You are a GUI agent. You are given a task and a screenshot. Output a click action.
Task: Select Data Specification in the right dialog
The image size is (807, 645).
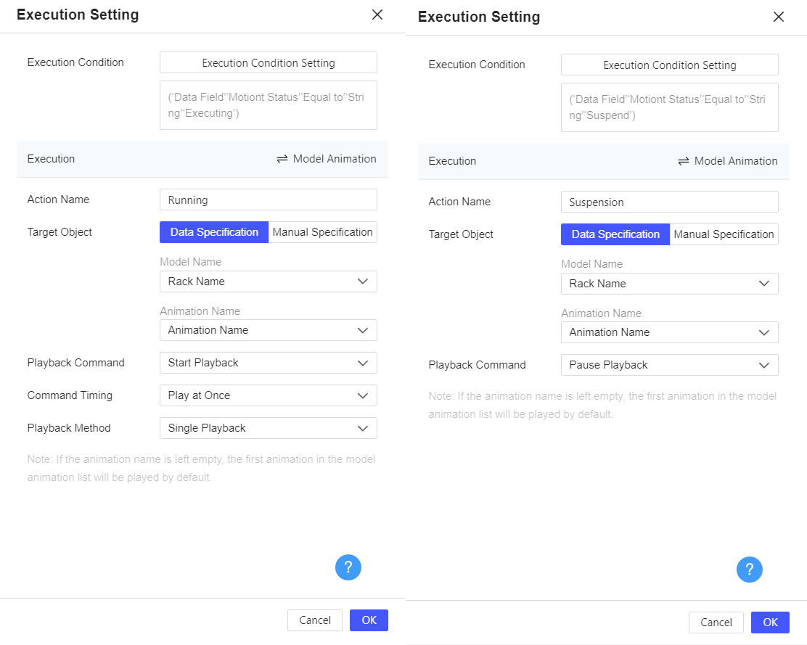[615, 234]
